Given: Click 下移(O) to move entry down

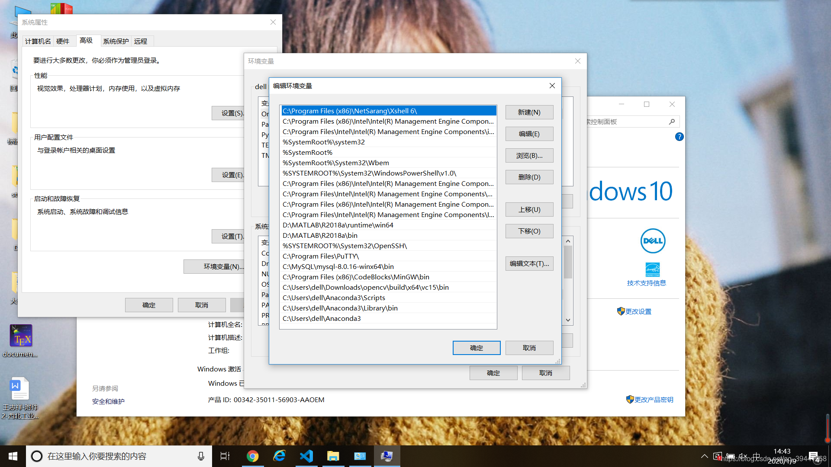Looking at the screenshot, I should coord(529,231).
